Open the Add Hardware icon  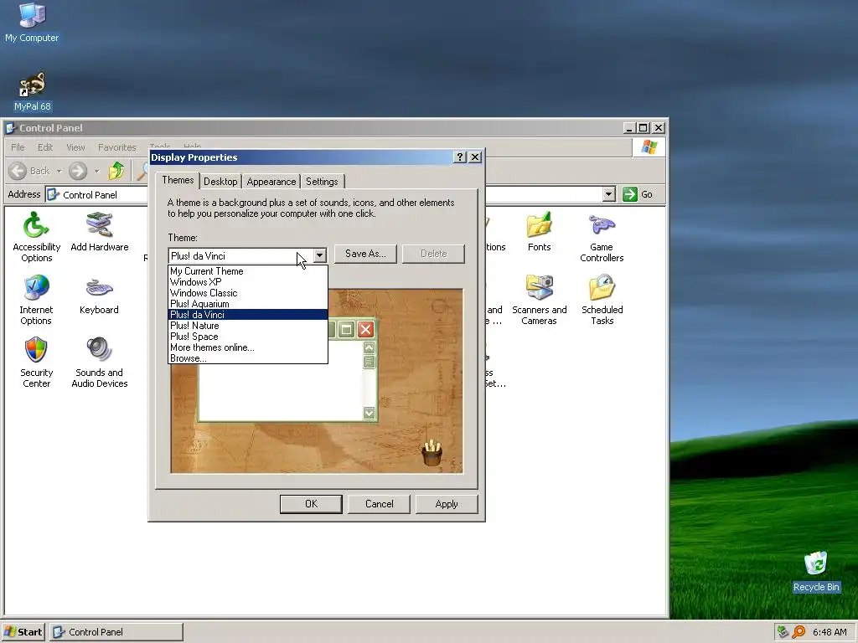point(99,233)
